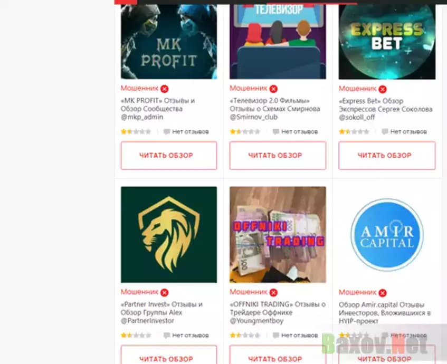Click the red X icon under Amir Capital
Image resolution: width=447 pixels, height=364 pixels.
point(383,293)
